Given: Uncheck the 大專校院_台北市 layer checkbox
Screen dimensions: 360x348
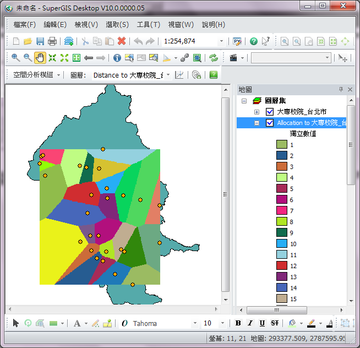Looking at the screenshot, I should pyautogui.click(x=270, y=112).
